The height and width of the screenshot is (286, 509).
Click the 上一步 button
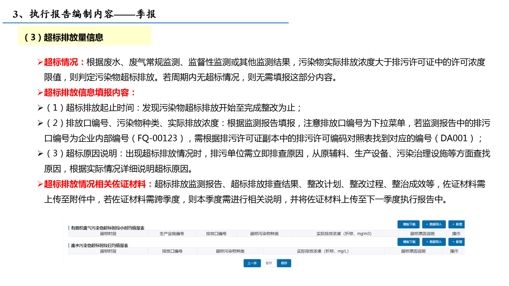pos(252,263)
